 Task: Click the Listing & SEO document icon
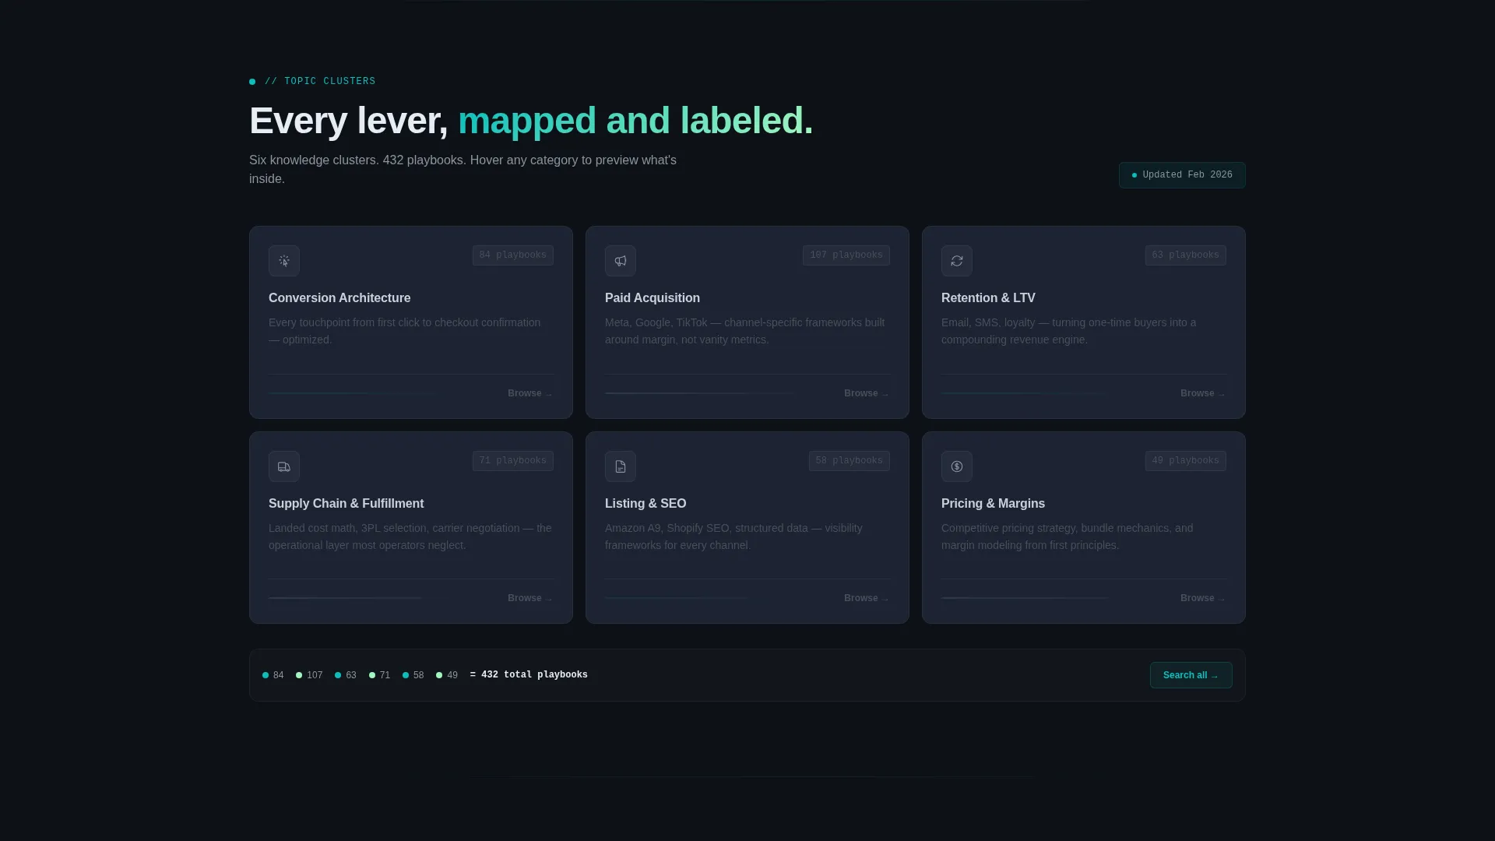[x=621, y=466]
